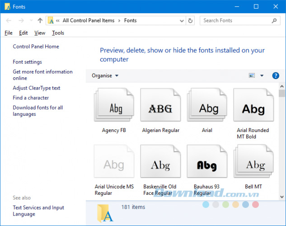This screenshot has width=286, height=226.
Task: Maximize the Fonts window
Action: point(256,7)
